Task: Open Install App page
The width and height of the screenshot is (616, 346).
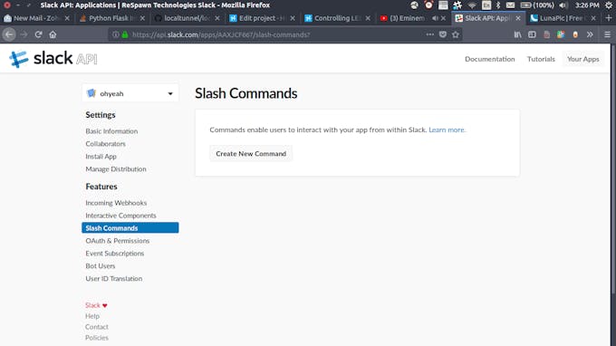Action: click(101, 157)
